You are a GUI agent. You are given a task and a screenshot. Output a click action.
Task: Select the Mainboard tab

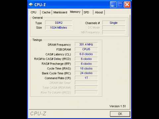tap(60, 12)
